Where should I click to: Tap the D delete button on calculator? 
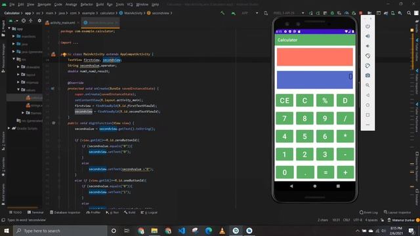[345, 100]
